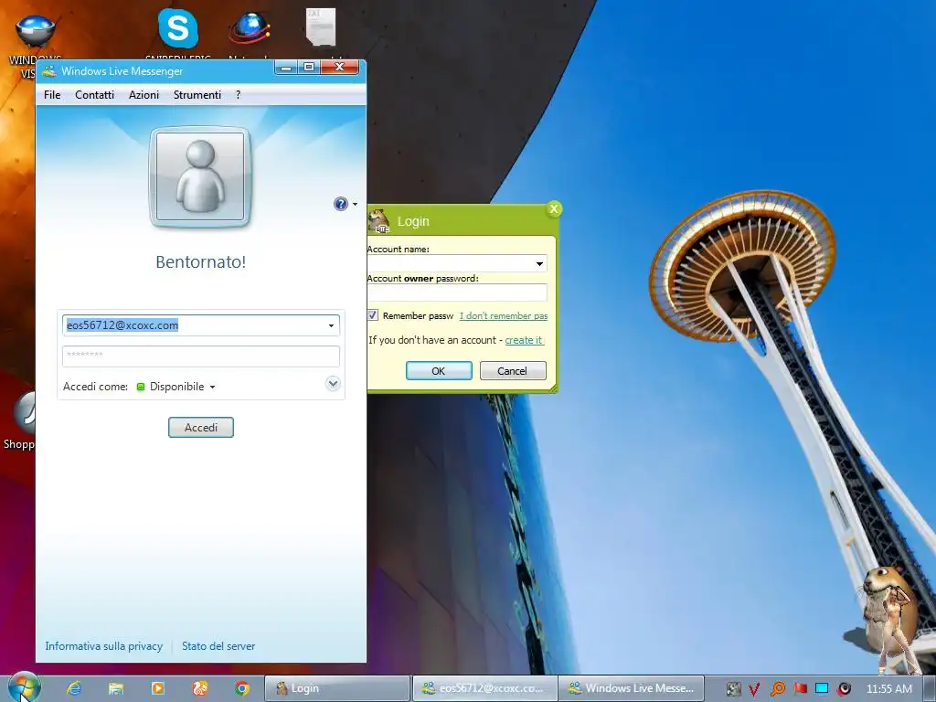Click the Messenger user avatar picture
The image size is (936, 702).
pos(200,176)
